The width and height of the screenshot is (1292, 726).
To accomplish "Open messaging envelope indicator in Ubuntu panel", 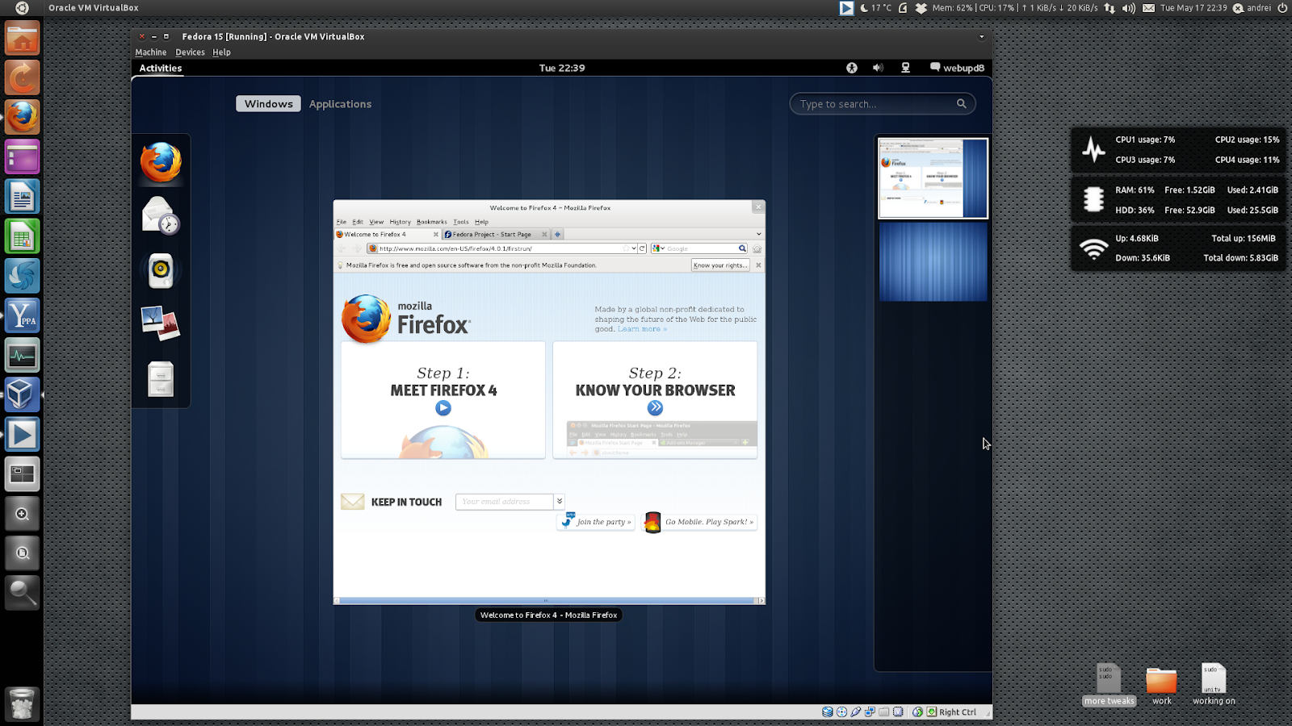I will [1148, 8].
